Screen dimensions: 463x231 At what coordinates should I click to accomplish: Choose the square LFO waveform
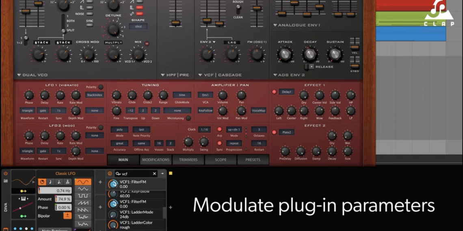(83, 196)
